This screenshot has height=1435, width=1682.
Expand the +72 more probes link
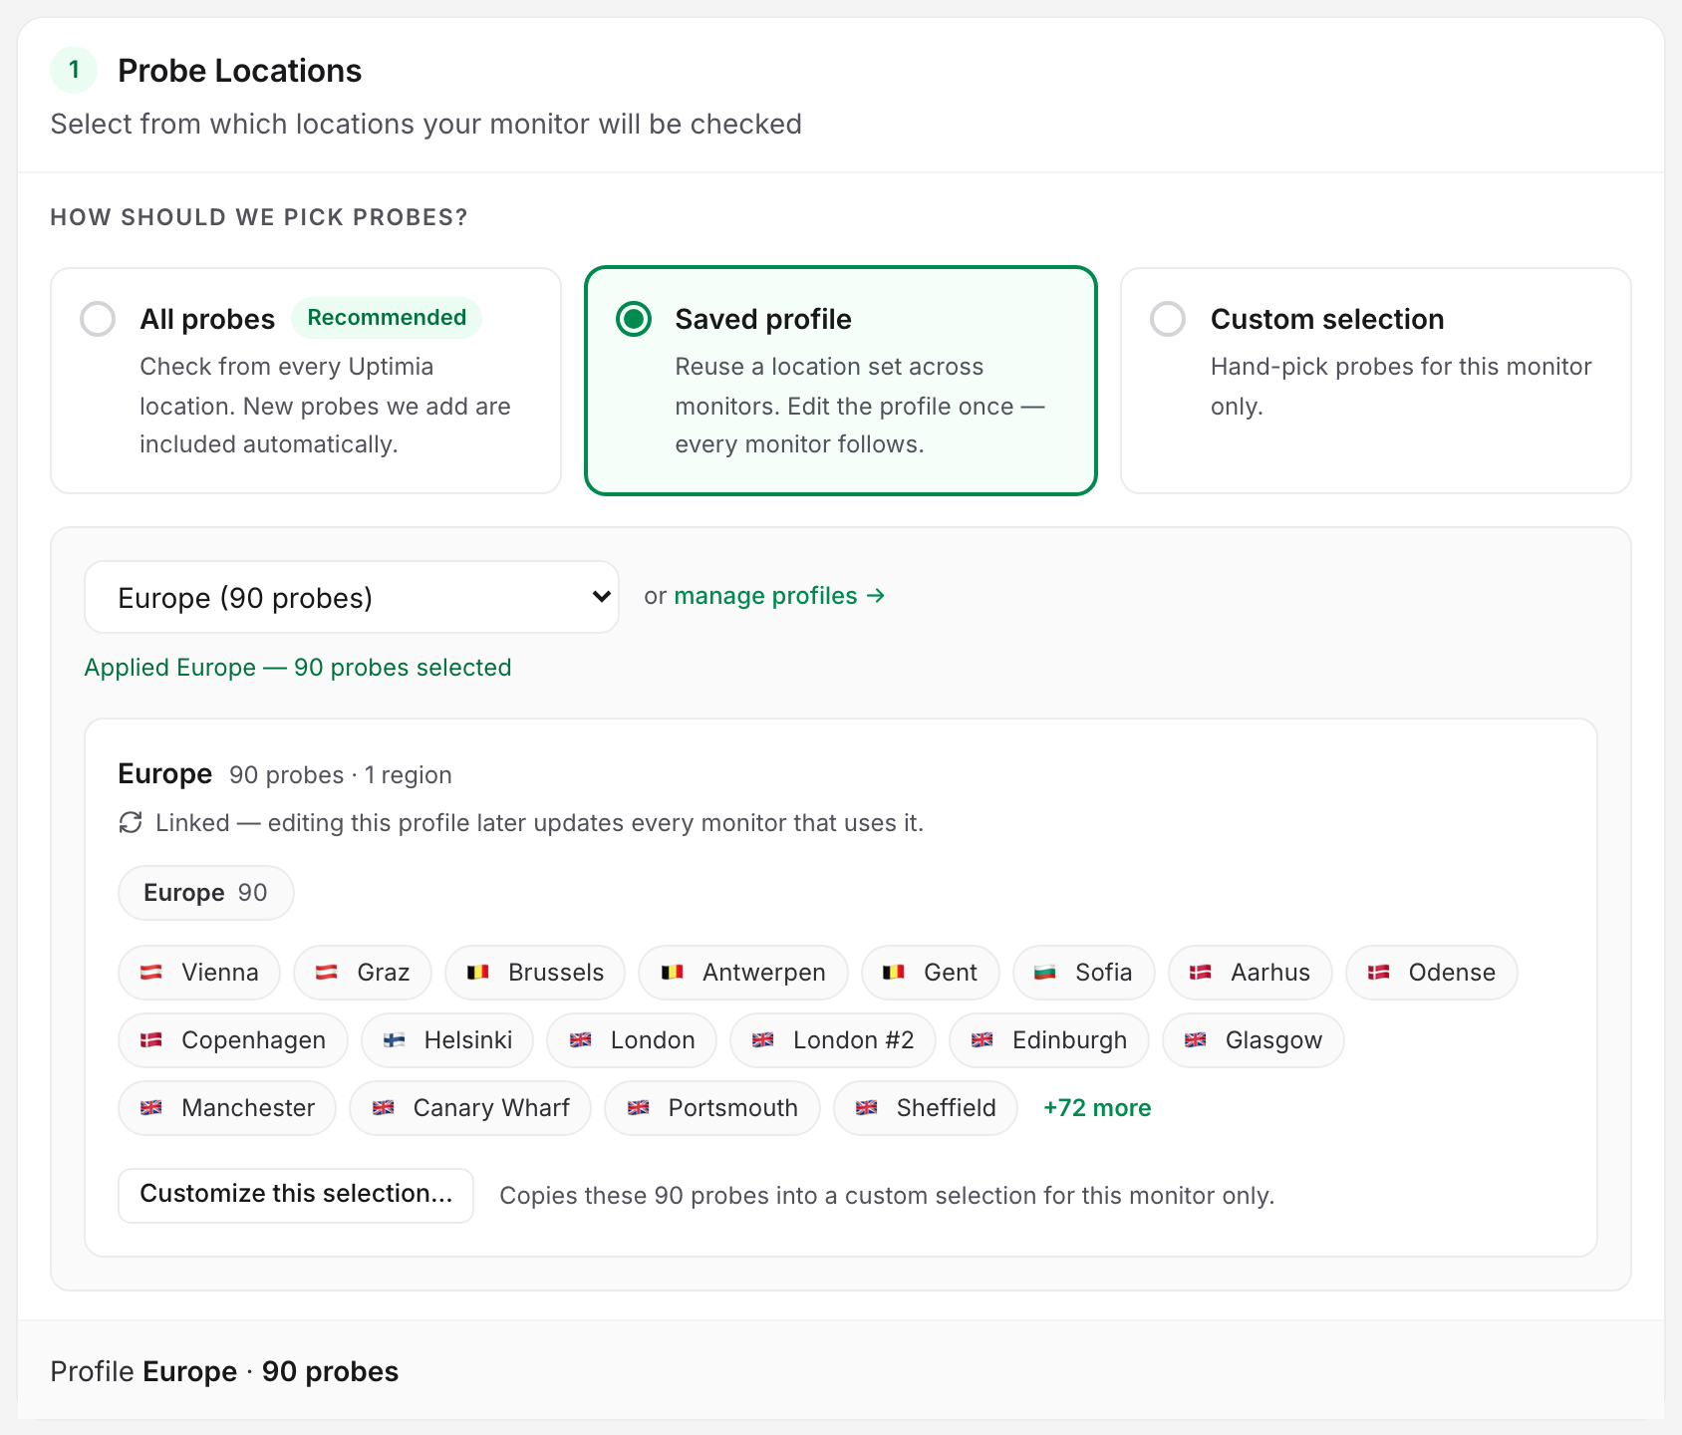[1097, 1108]
